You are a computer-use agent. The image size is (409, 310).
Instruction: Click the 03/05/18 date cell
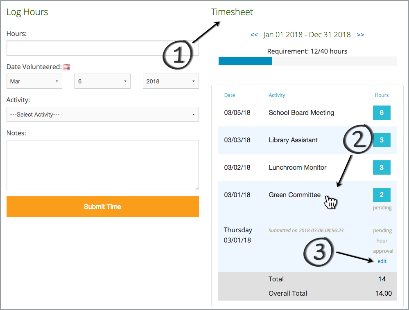click(237, 113)
